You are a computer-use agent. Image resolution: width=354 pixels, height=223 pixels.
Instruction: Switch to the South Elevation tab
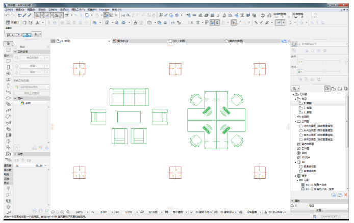coord(252,41)
